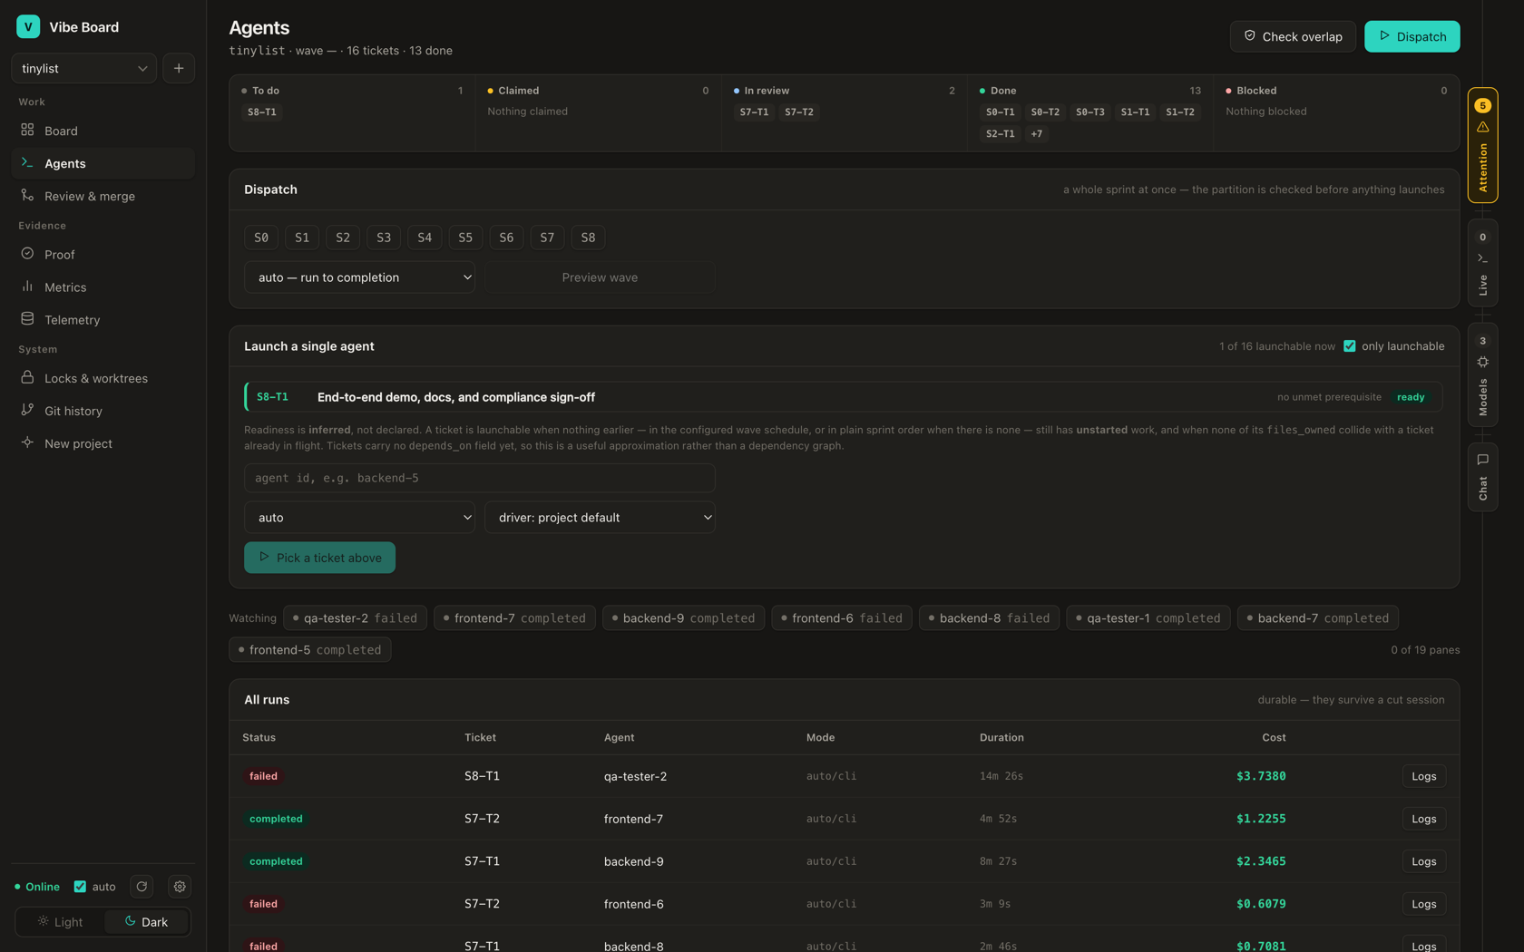Click the Vibe Board logo icon

28,26
